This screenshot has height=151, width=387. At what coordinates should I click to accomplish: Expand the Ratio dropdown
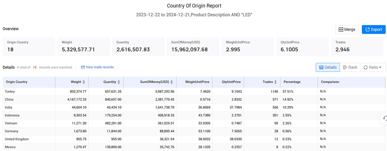coord(373,67)
